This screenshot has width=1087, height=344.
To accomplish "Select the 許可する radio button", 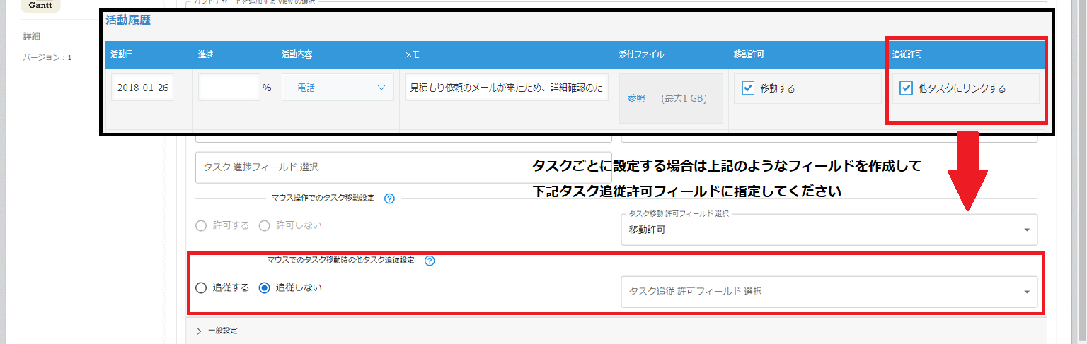I will (x=201, y=225).
